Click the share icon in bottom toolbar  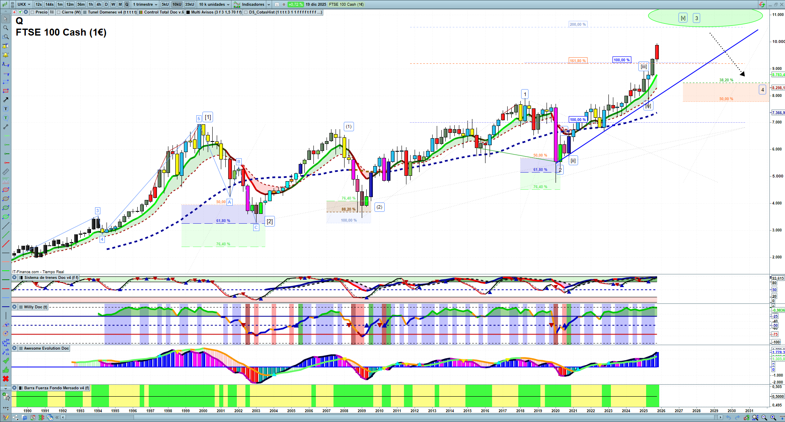point(16,418)
